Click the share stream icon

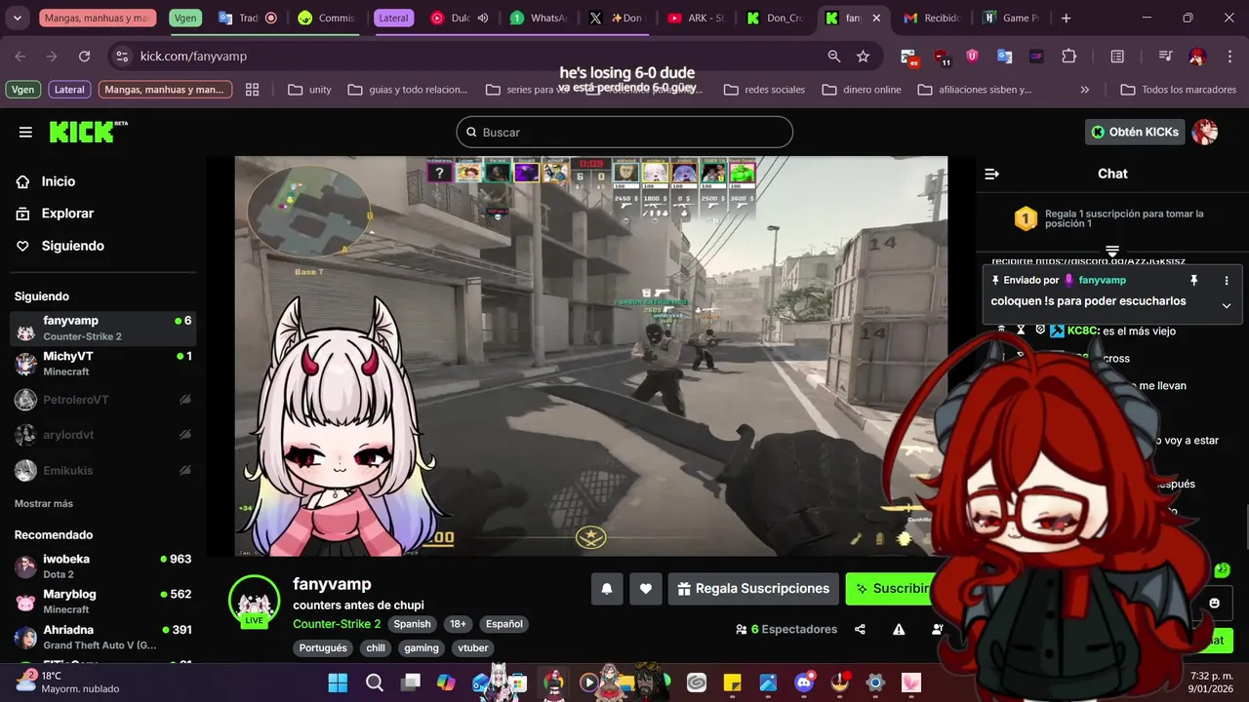coord(860,630)
